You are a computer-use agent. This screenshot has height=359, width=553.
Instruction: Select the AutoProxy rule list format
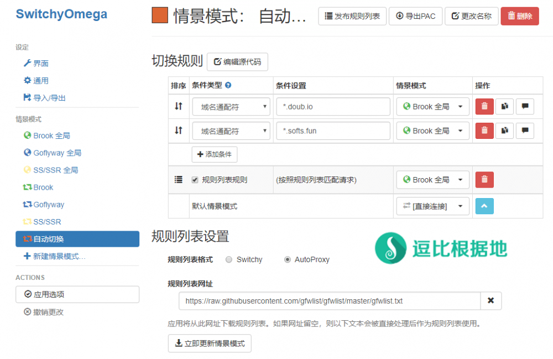(x=287, y=259)
